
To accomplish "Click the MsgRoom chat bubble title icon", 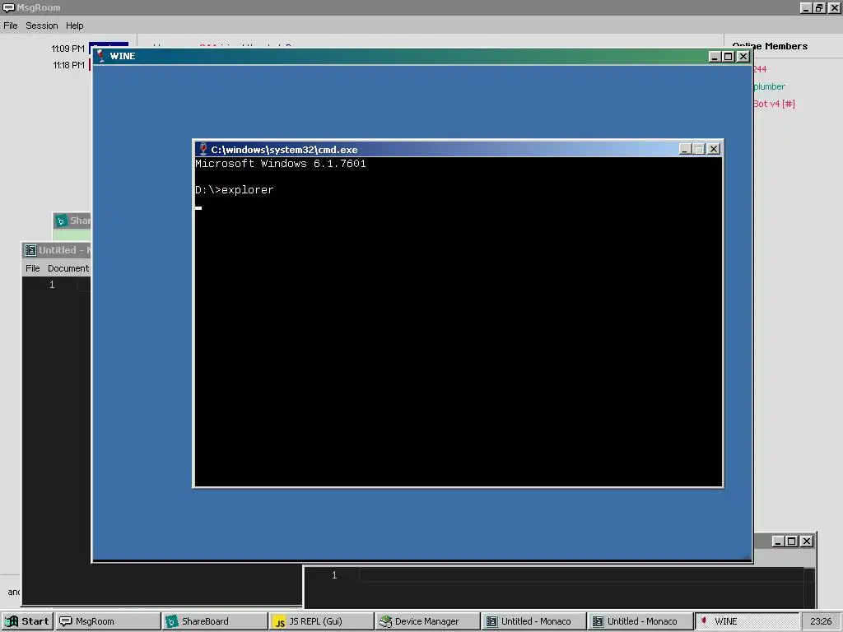I will coord(8,7).
